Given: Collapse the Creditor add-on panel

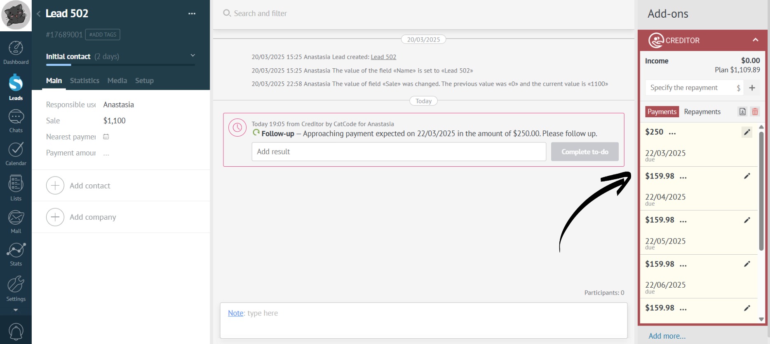Looking at the screenshot, I should click(755, 40).
